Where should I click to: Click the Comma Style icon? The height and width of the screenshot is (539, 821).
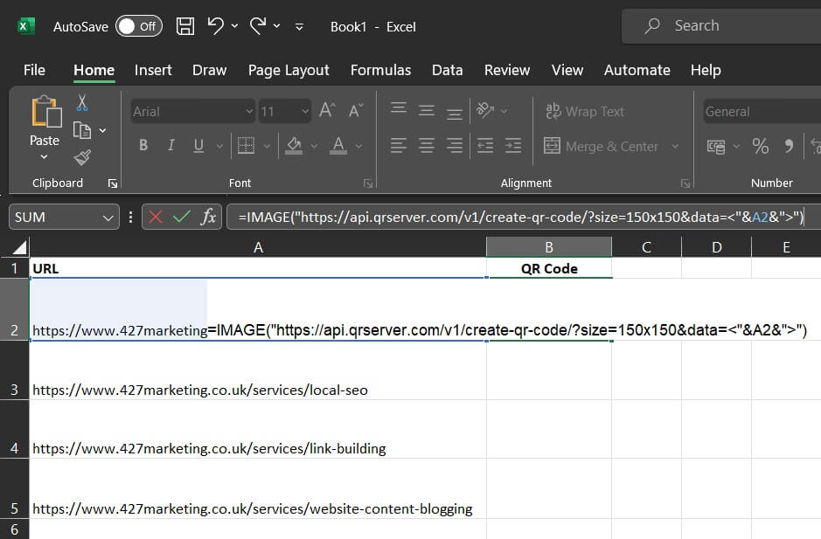click(x=789, y=146)
